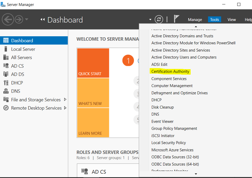Open Active Directory Domains and Trusts
This screenshot has width=252, height=178.
point(182,36)
